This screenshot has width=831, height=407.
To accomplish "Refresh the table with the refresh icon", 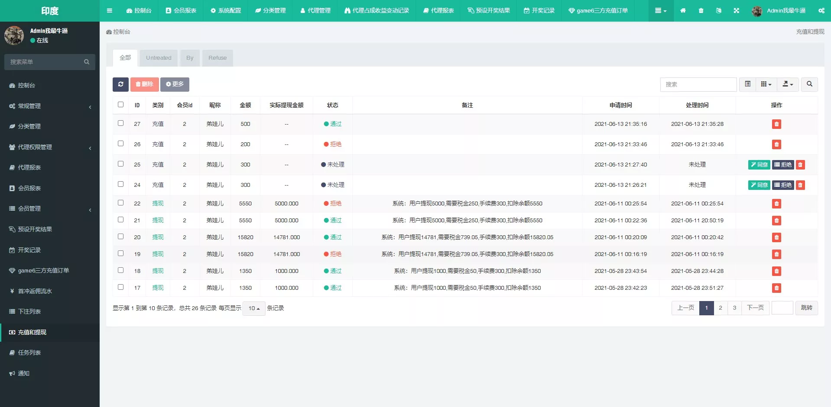I will [x=120, y=84].
